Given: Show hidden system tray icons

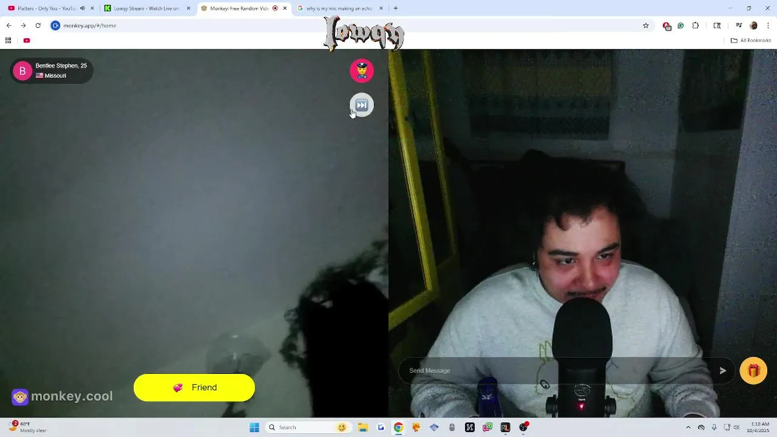Looking at the screenshot, I should coord(688,427).
